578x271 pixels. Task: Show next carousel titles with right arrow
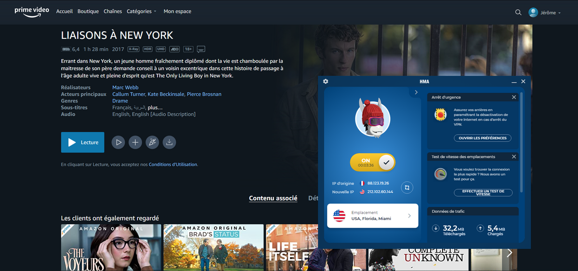(x=510, y=253)
